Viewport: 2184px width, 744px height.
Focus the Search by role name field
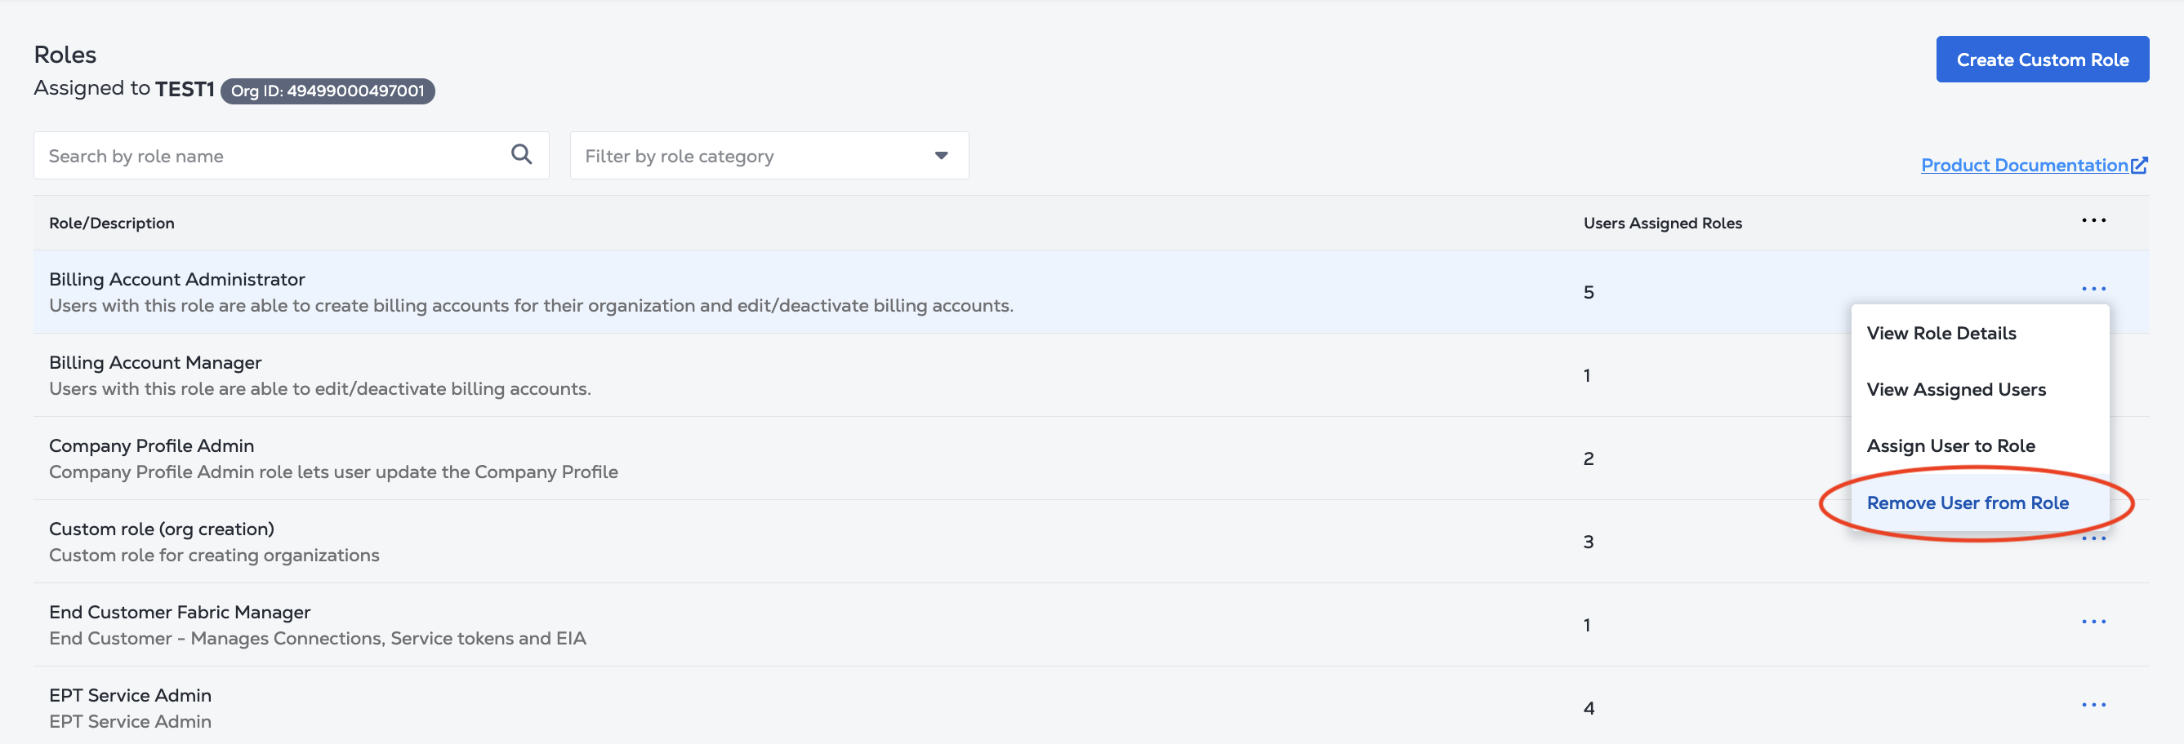[x=291, y=156]
